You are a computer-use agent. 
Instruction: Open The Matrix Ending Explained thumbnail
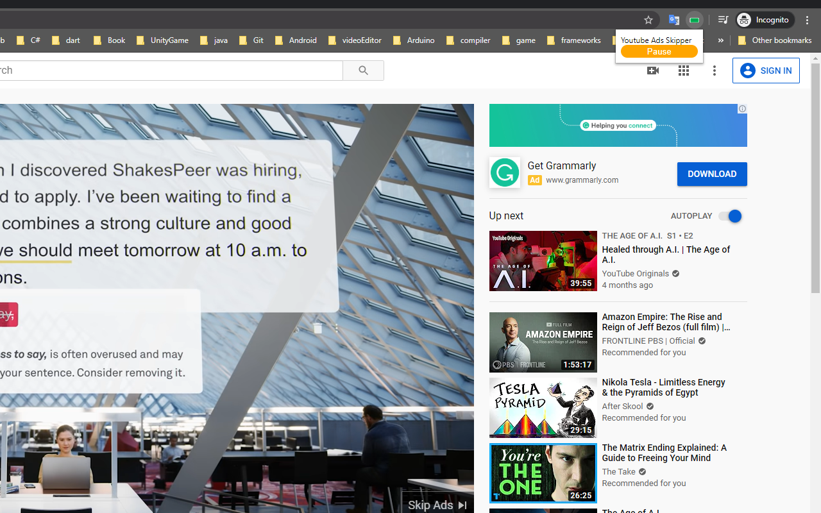(x=543, y=473)
